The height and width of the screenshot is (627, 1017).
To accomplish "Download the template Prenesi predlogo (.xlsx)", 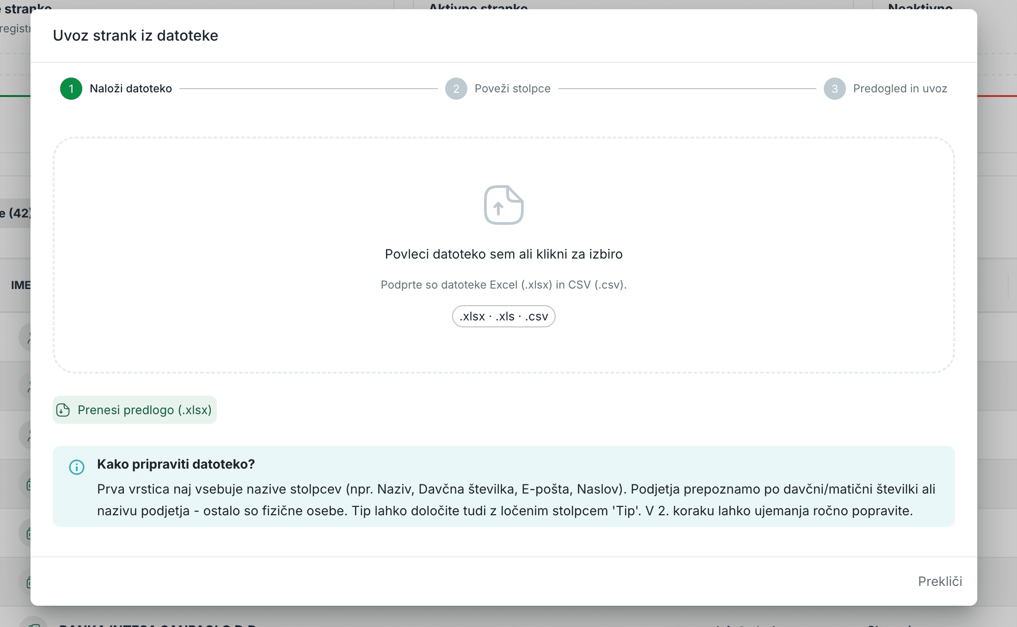I will pyautogui.click(x=135, y=410).
